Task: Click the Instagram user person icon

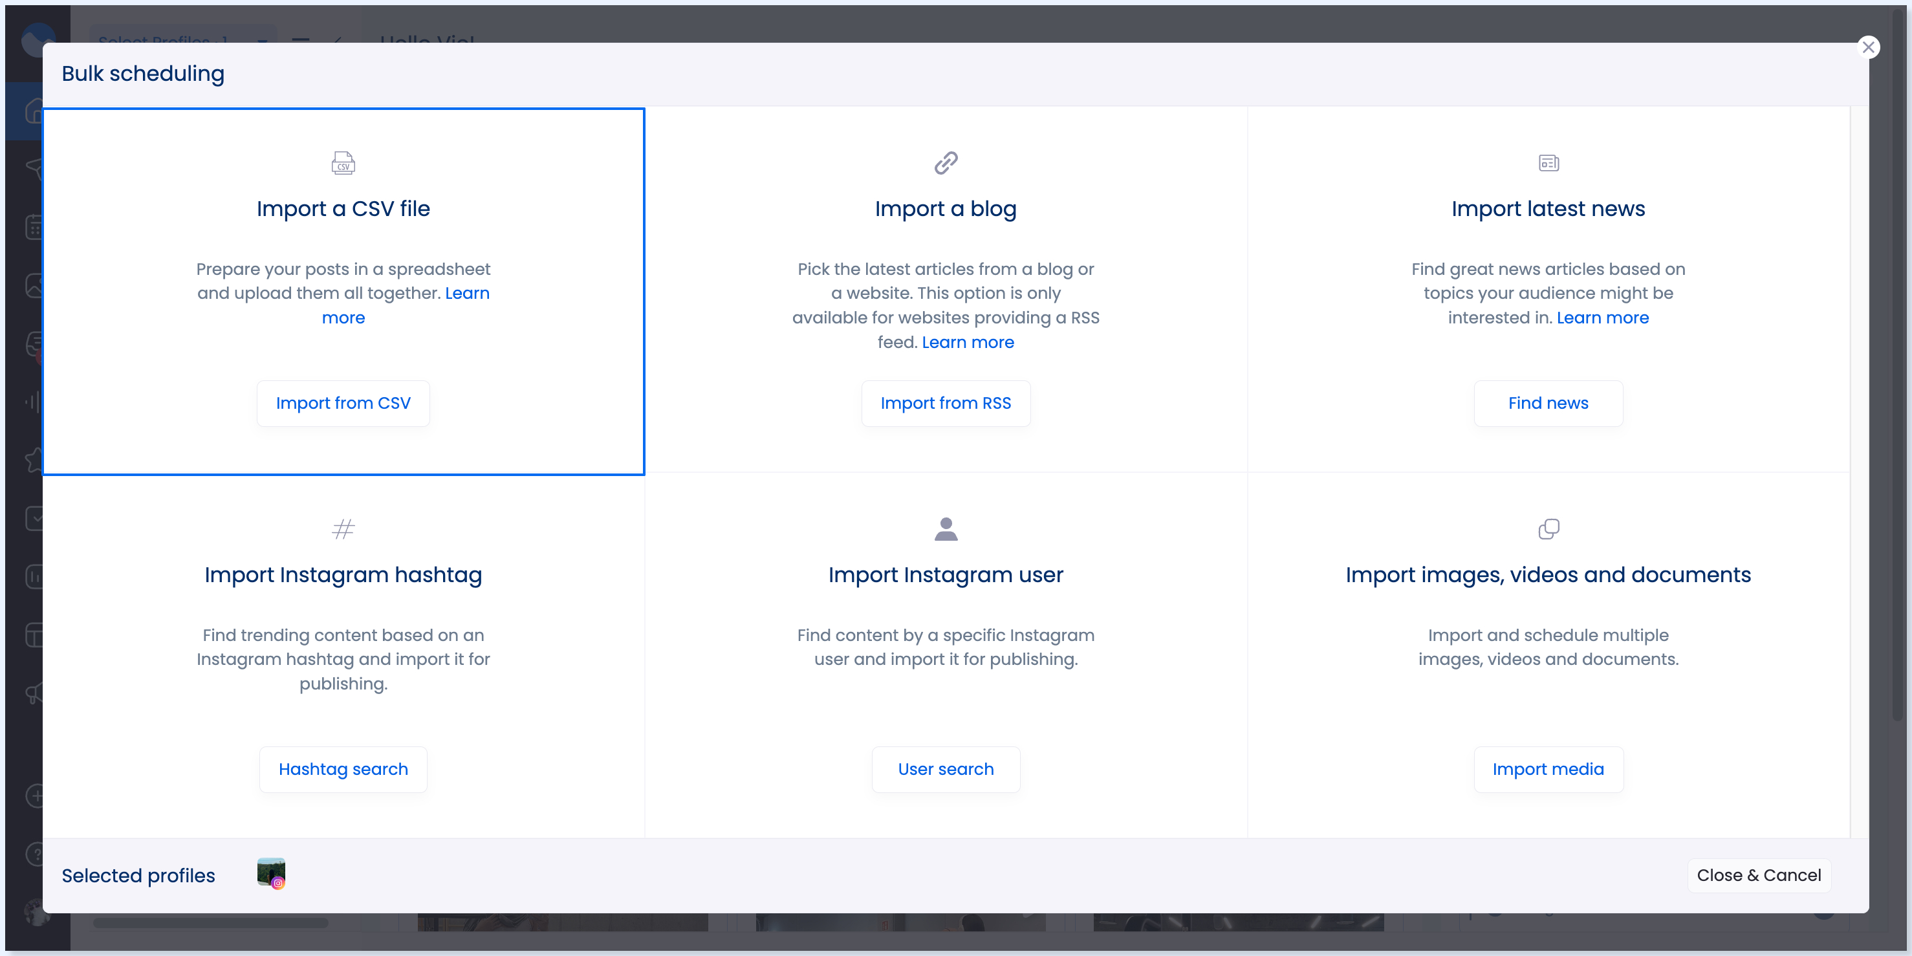Action: click(x=946, y=529)
